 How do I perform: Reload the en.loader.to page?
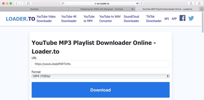pos(142,4)
